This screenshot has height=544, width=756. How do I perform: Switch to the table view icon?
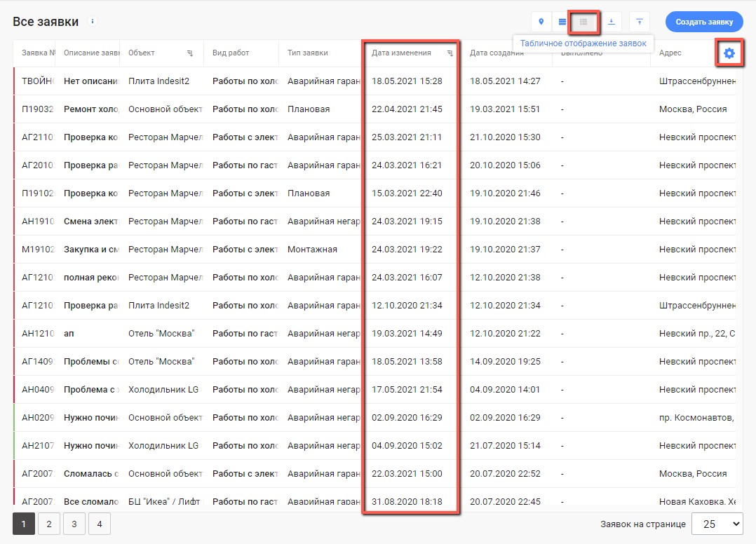pos(583,22)
